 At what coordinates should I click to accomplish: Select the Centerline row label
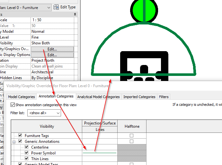[40, 147]
